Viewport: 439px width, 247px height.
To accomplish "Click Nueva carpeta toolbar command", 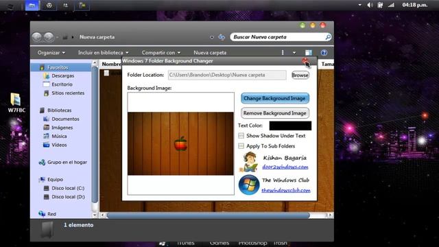I will pos(210,53).
